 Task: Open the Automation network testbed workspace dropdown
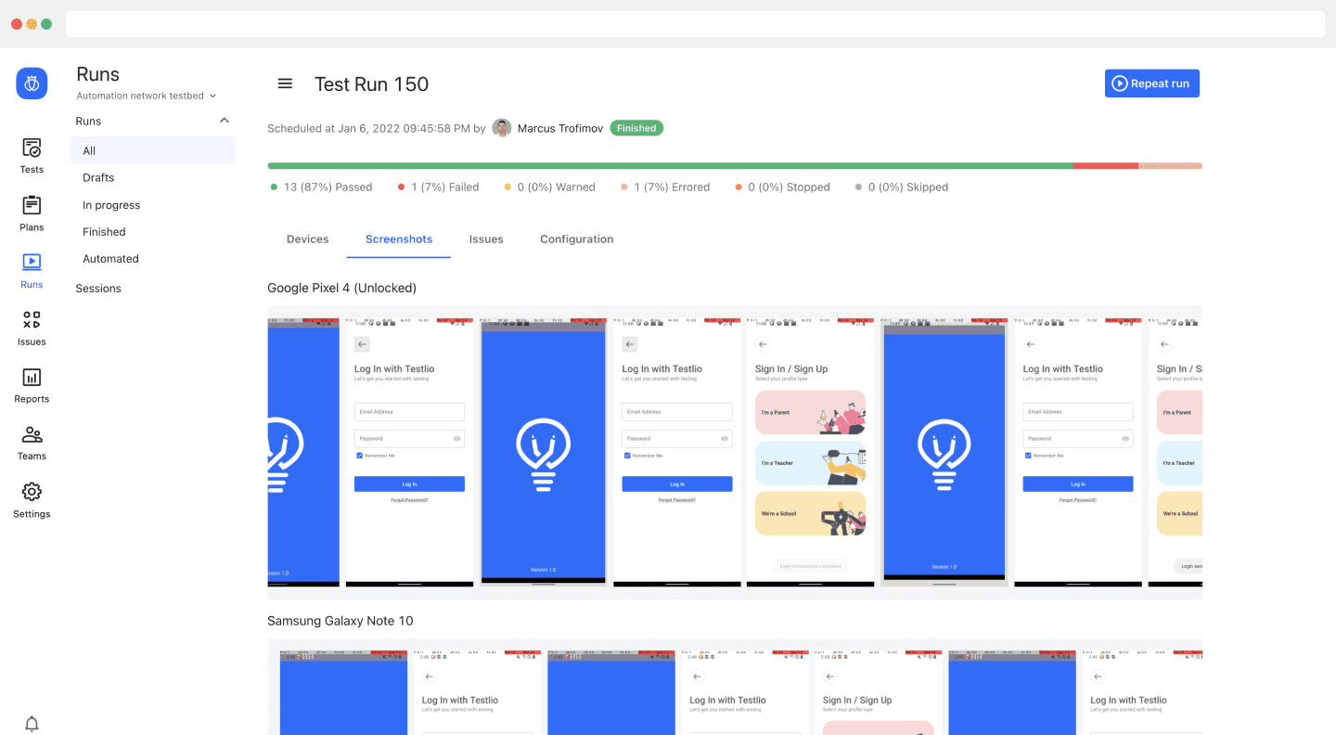(144, 95)
